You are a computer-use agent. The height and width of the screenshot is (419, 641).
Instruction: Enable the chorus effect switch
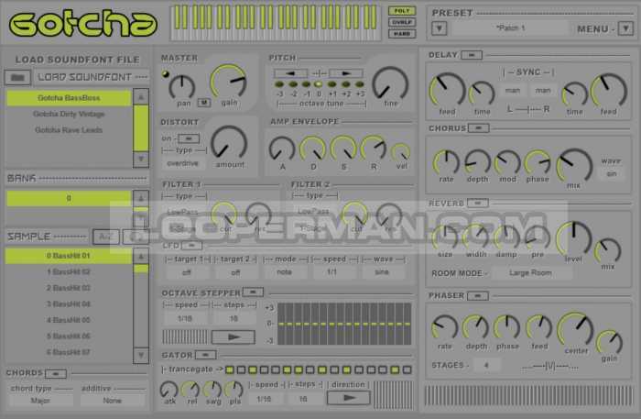click(x=478, y=128)
